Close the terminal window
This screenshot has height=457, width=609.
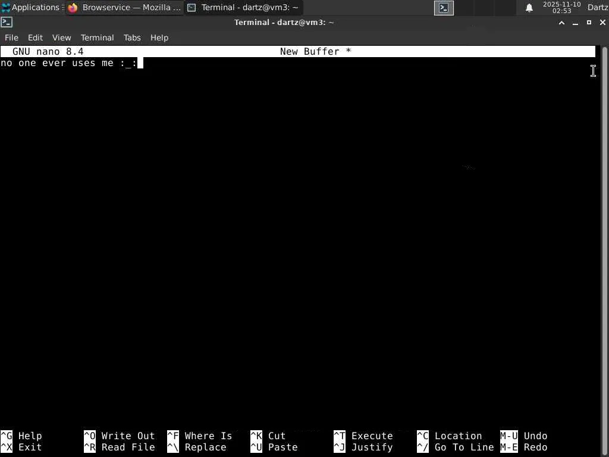pos(602,23)
